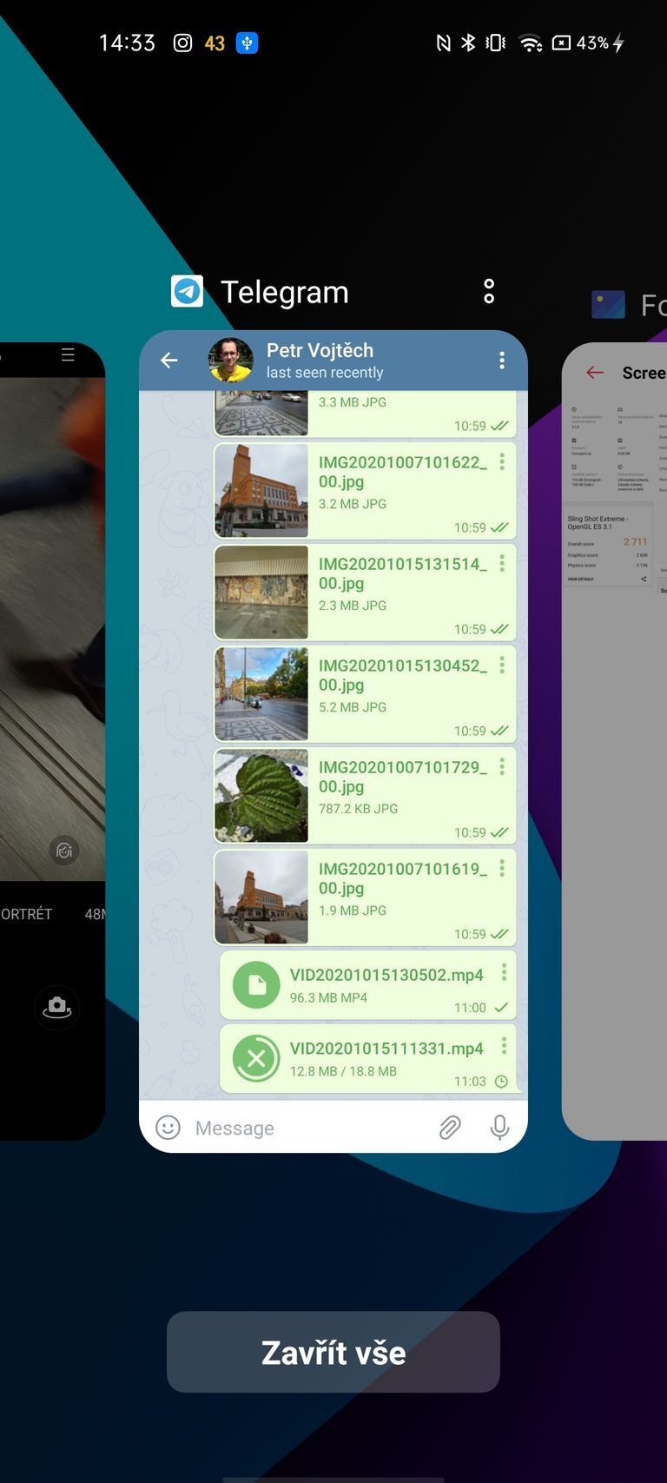Tap the Message input field
Screen dimensions: 667x1483
point(304,1128)
